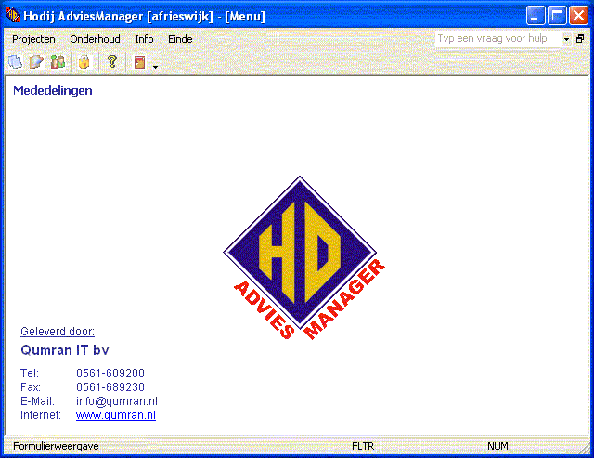Click the phone number 0561-689200

coord(110,373)
